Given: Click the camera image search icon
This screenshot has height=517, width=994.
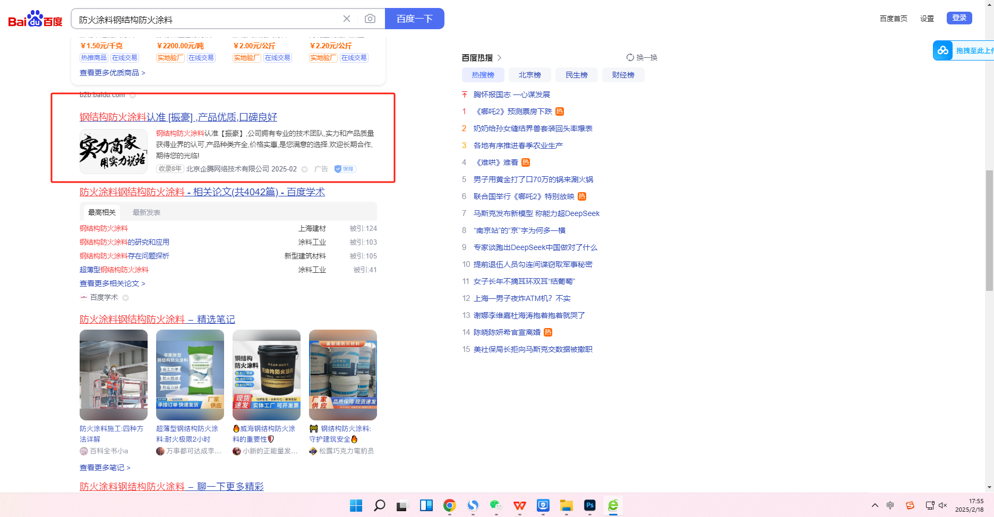Looking at the screenshot, I should [370, 19].
